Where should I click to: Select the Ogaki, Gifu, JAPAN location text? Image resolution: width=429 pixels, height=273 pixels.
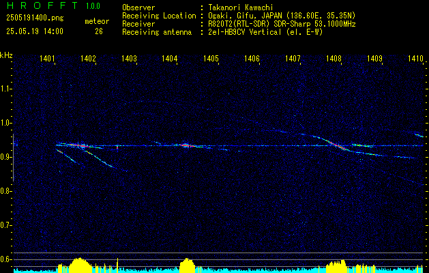click(281, 16)
